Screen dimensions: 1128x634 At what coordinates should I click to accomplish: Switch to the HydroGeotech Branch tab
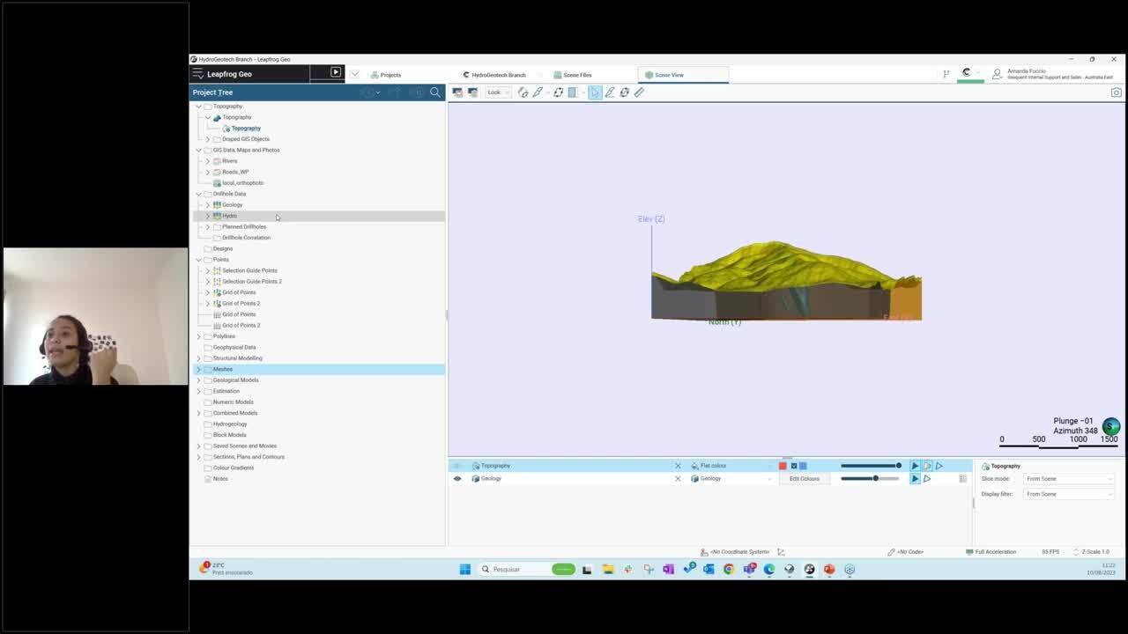(x=494, y=75)
